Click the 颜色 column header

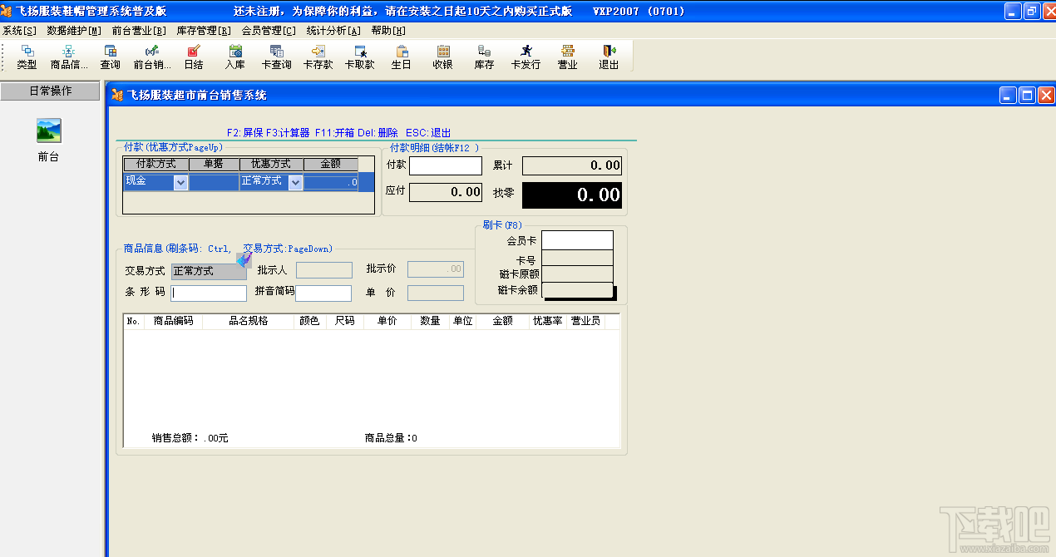[309, 321]
